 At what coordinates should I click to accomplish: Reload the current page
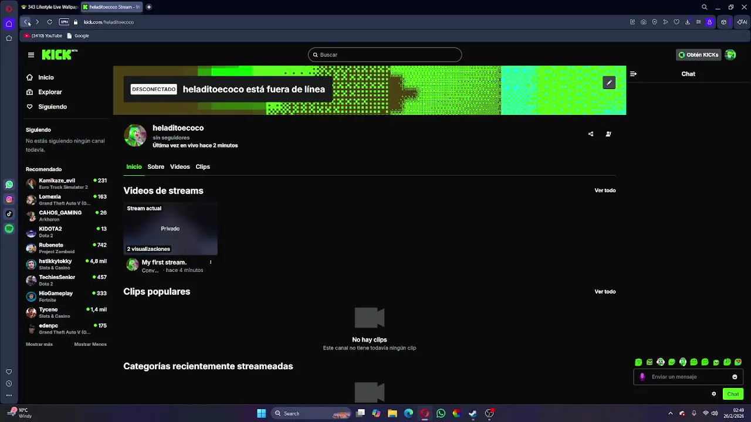point(49,22)
